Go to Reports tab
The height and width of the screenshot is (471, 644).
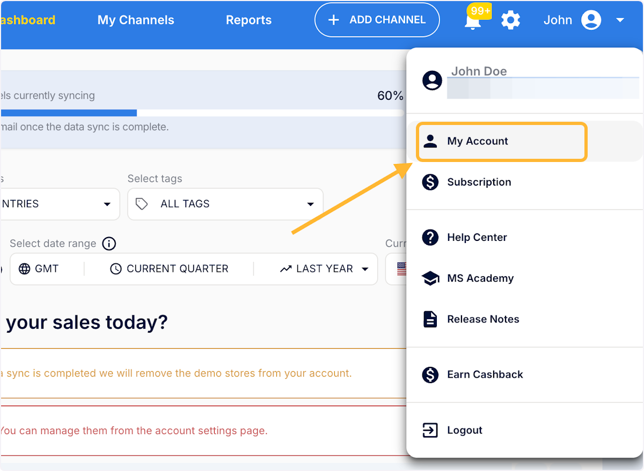tap(248, 20)
